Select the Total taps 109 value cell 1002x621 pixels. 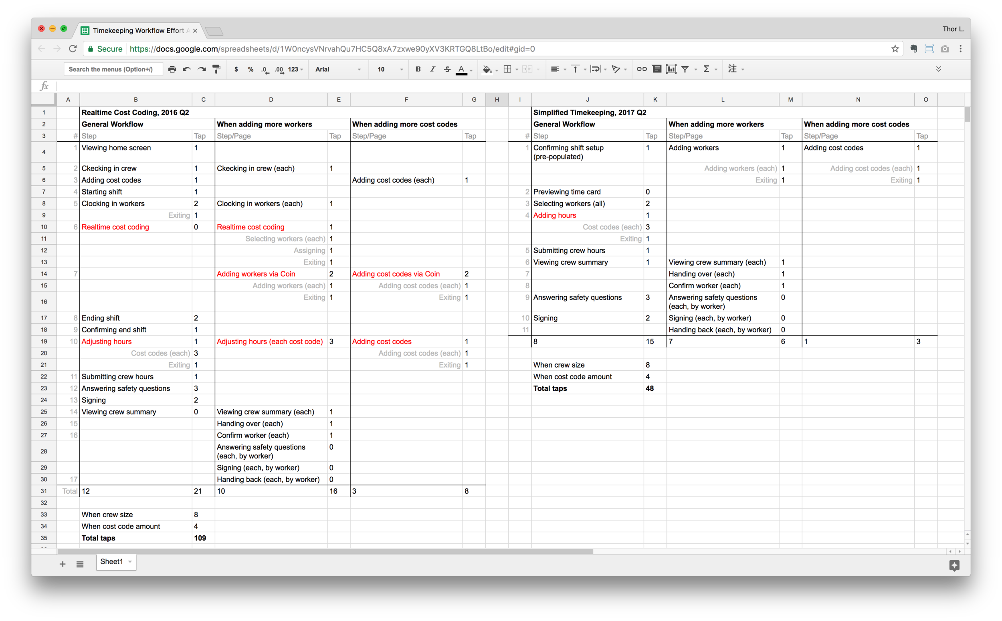pos(203,538)
